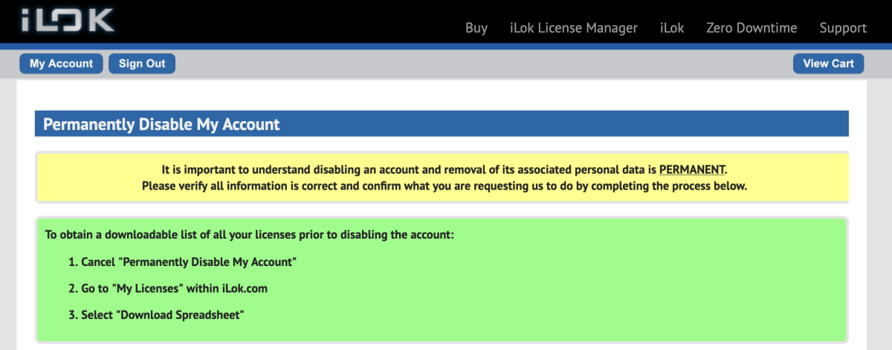Viewport: 892px width, 350px height.
Task: Click the iLok logo
Action: coord(67,19)
